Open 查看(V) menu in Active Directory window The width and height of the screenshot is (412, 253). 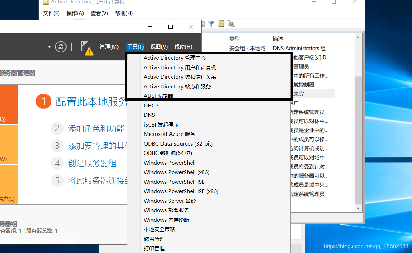pyautogui.click(x=99, y=13)
